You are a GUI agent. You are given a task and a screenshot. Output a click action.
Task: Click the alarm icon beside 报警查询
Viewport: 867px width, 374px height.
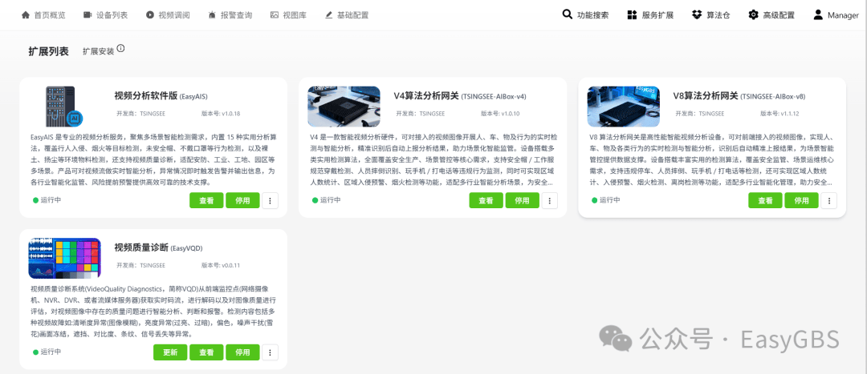[213, 15]
